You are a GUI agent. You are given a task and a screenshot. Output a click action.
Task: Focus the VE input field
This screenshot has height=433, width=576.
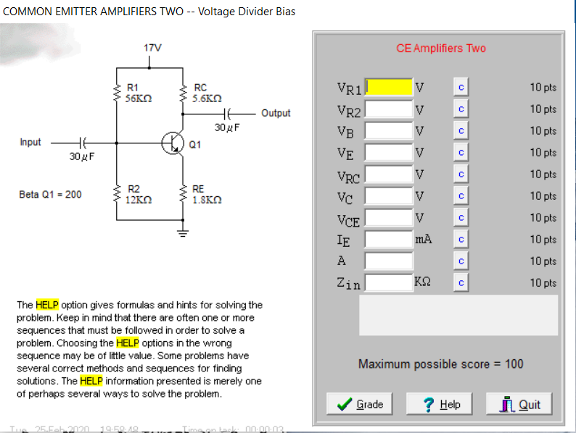(389, 152)
